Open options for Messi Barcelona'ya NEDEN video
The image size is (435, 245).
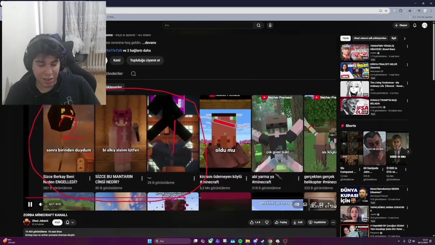tap(407, 189)
